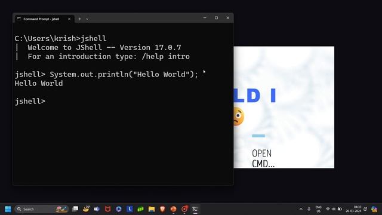The height and width of the screenshot is (215, 382).
Task: Close the Command Prompt - jshell tab
Action: tap(69, 19)
